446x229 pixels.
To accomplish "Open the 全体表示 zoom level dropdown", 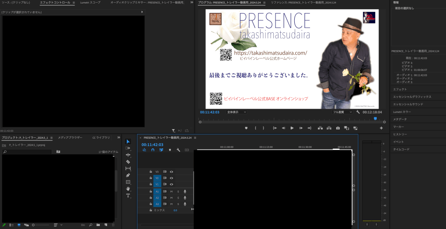I will (237, 112).
